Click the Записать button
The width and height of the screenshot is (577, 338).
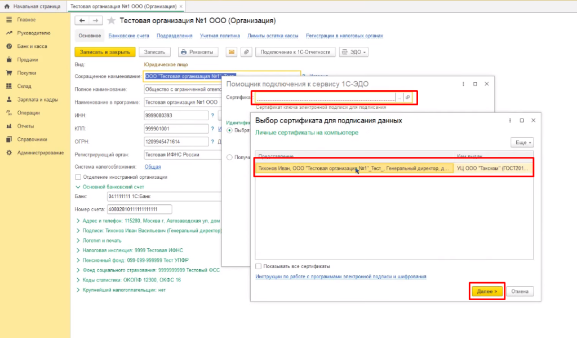click(154, 52)
